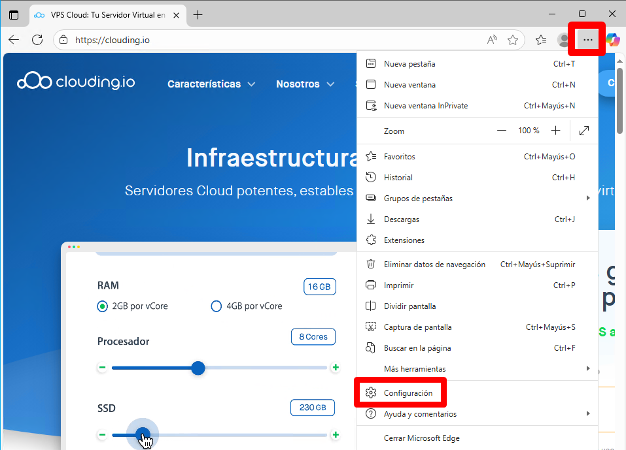626x450 pixels.
Task: Click the plus to open new tab
Action: 198,14
